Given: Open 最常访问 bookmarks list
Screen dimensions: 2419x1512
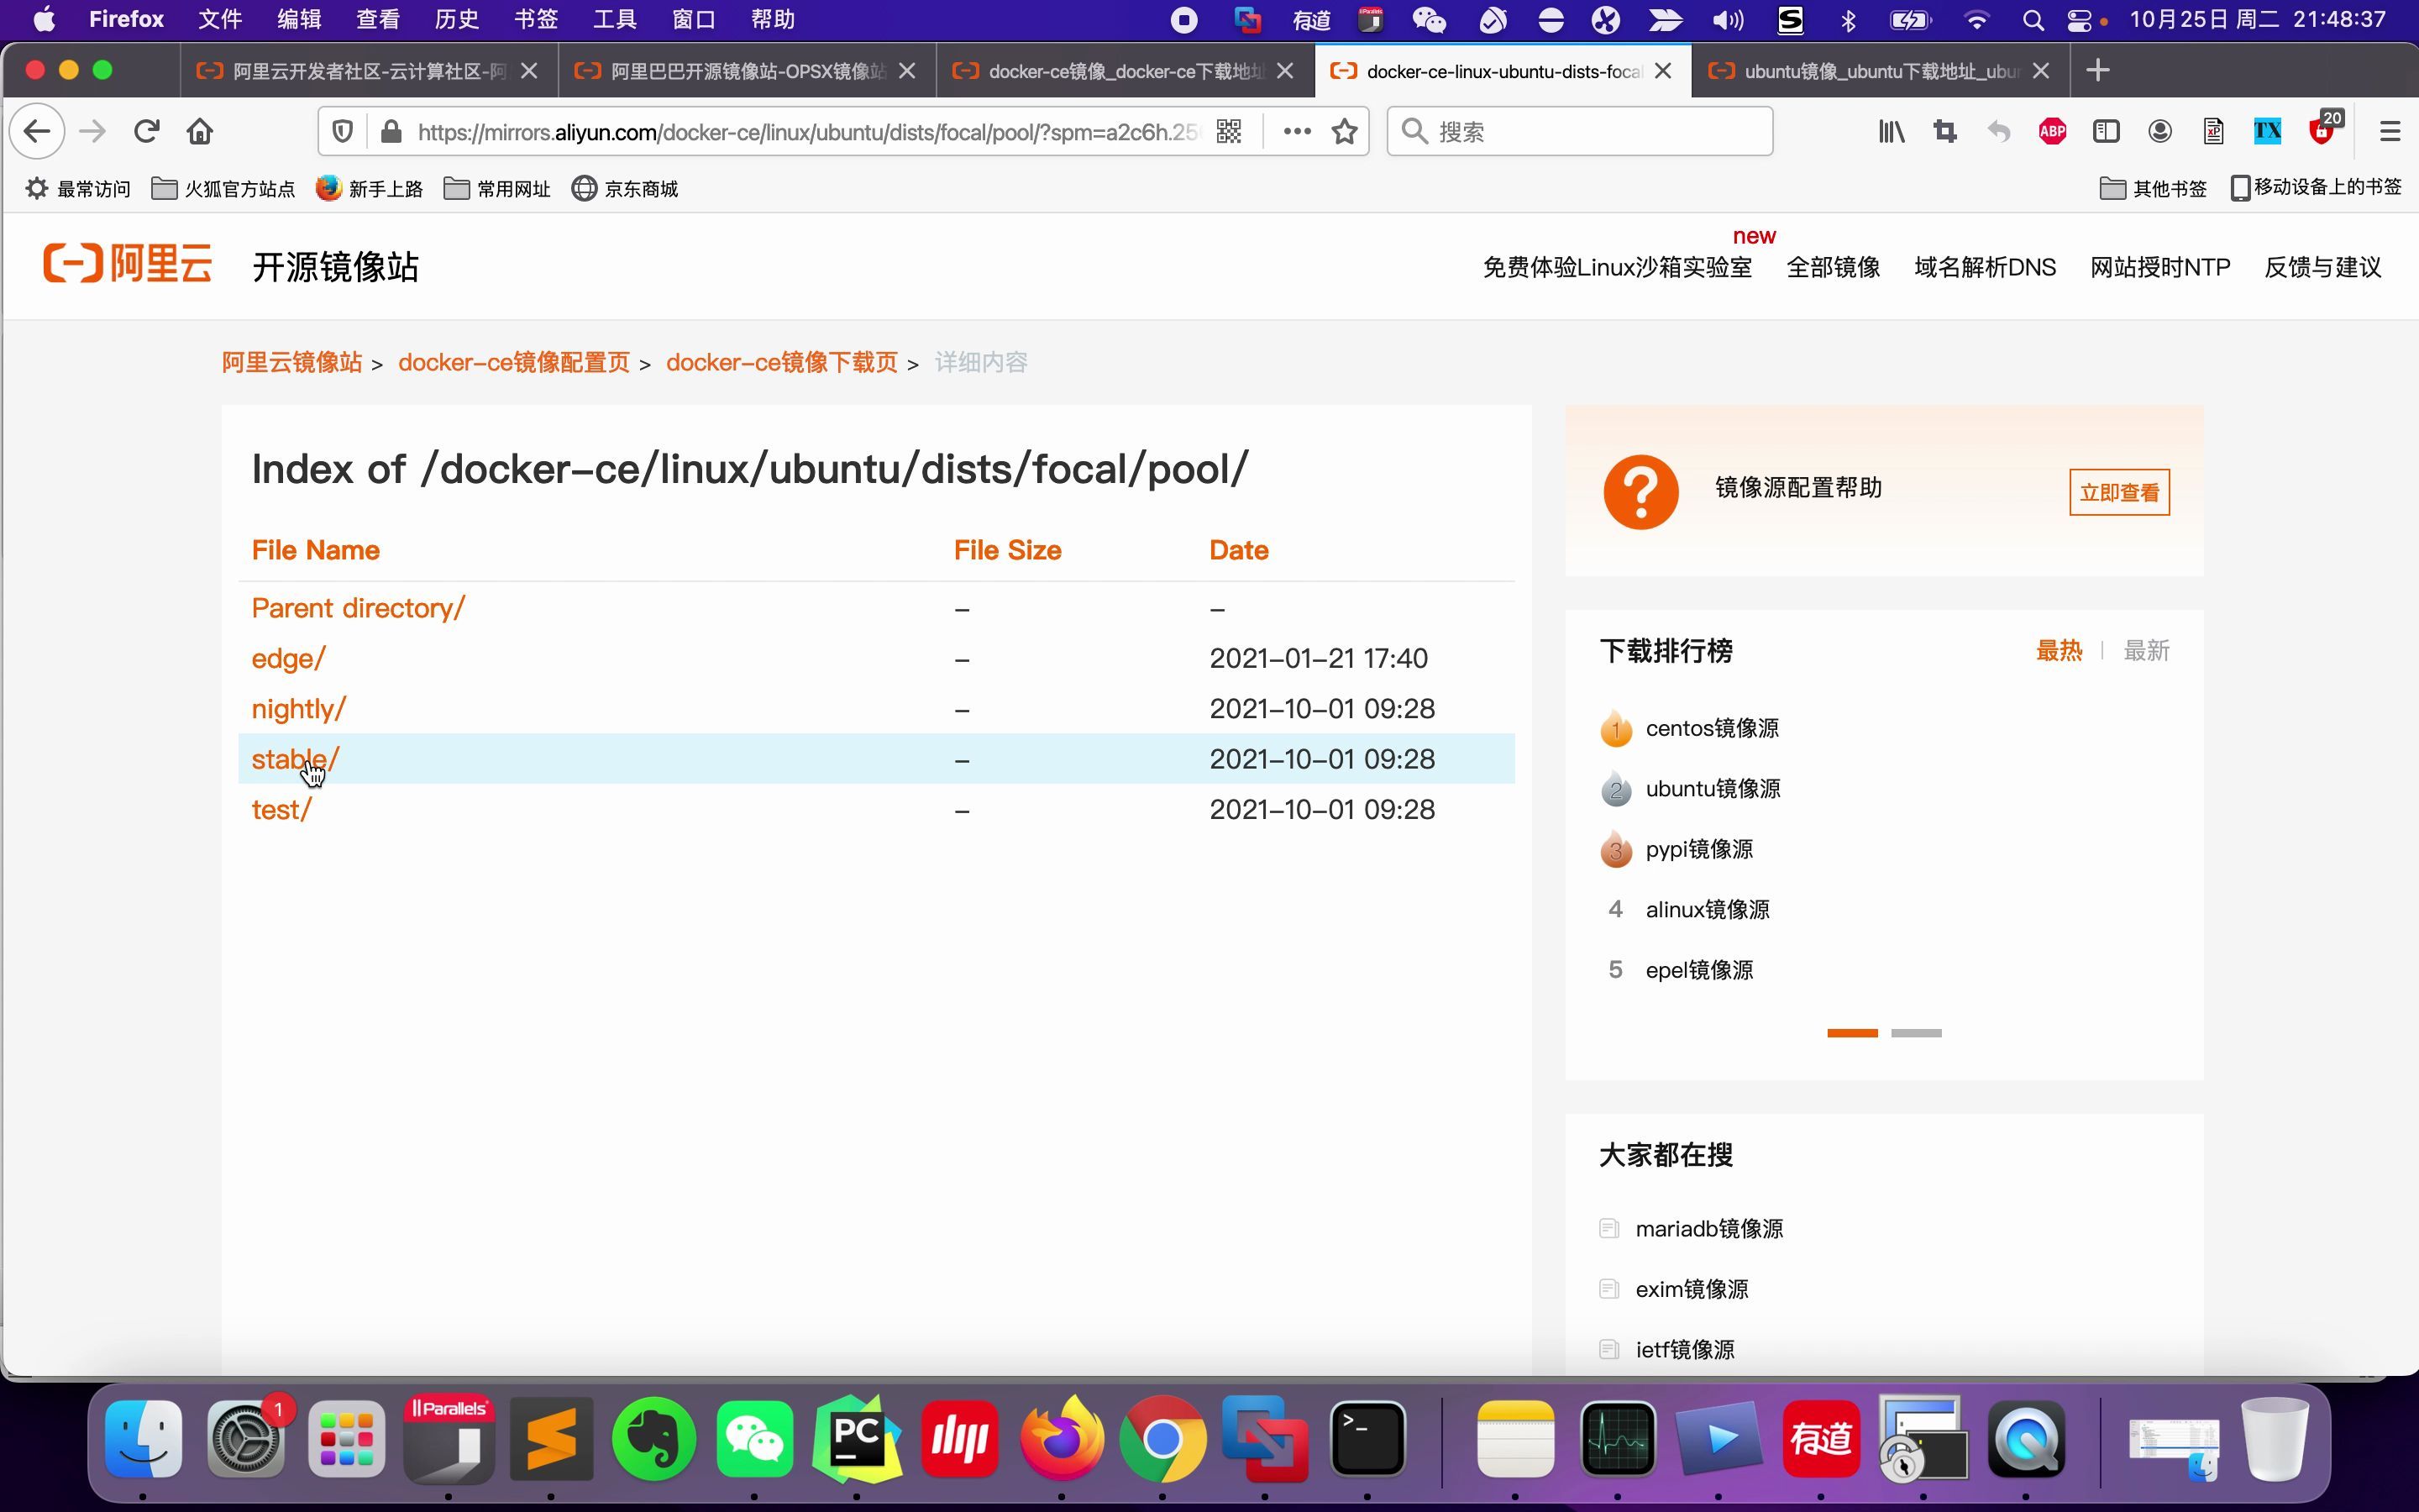Looking at the screenshot, I should [x=78, y=189].
